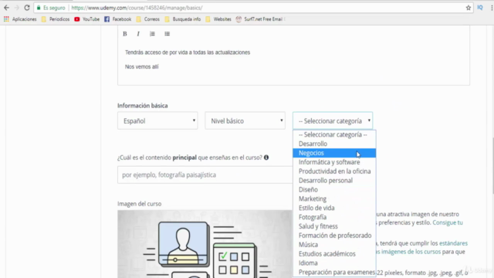494x278 pixels.
Task: Click the browser forward arrow
Action: pyautogui.click(x=16, y=8)
